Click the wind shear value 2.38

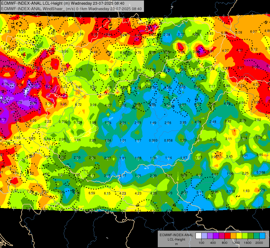coord(167,35)
